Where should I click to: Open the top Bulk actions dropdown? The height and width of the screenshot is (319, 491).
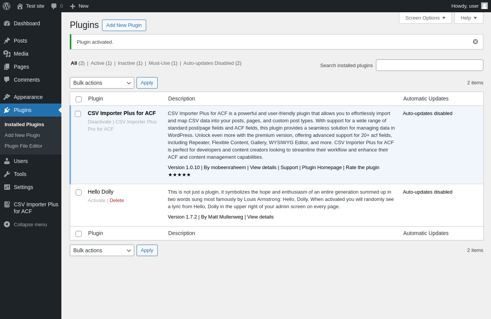coord(102,83)
